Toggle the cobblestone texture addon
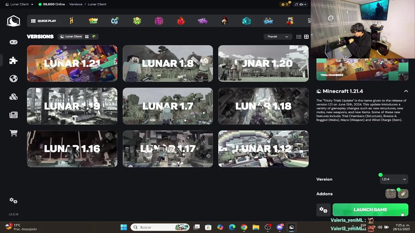The width and height of the screenshot is (415, 233). pyautogui.click(x=391, y=194)
